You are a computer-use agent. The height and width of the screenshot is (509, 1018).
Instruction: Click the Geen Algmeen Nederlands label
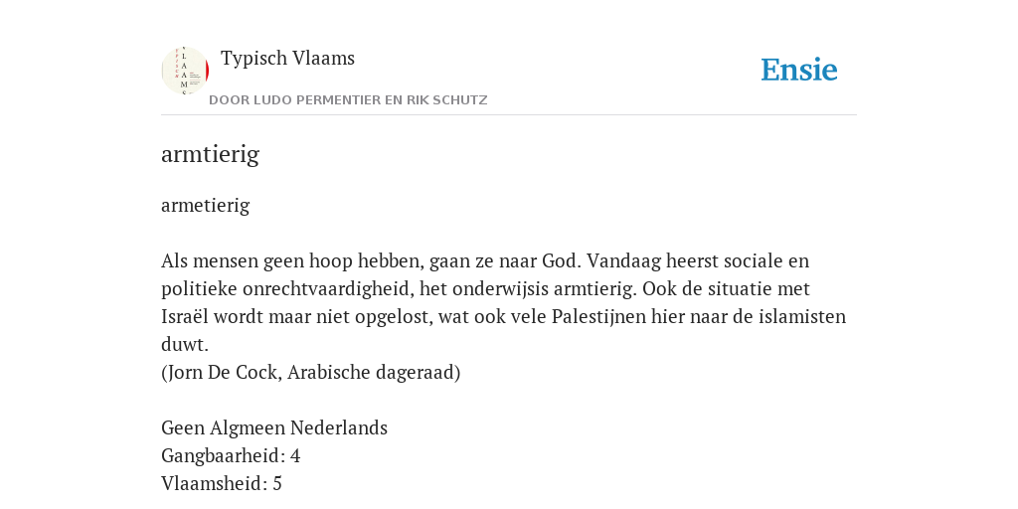tap(274, 428)
